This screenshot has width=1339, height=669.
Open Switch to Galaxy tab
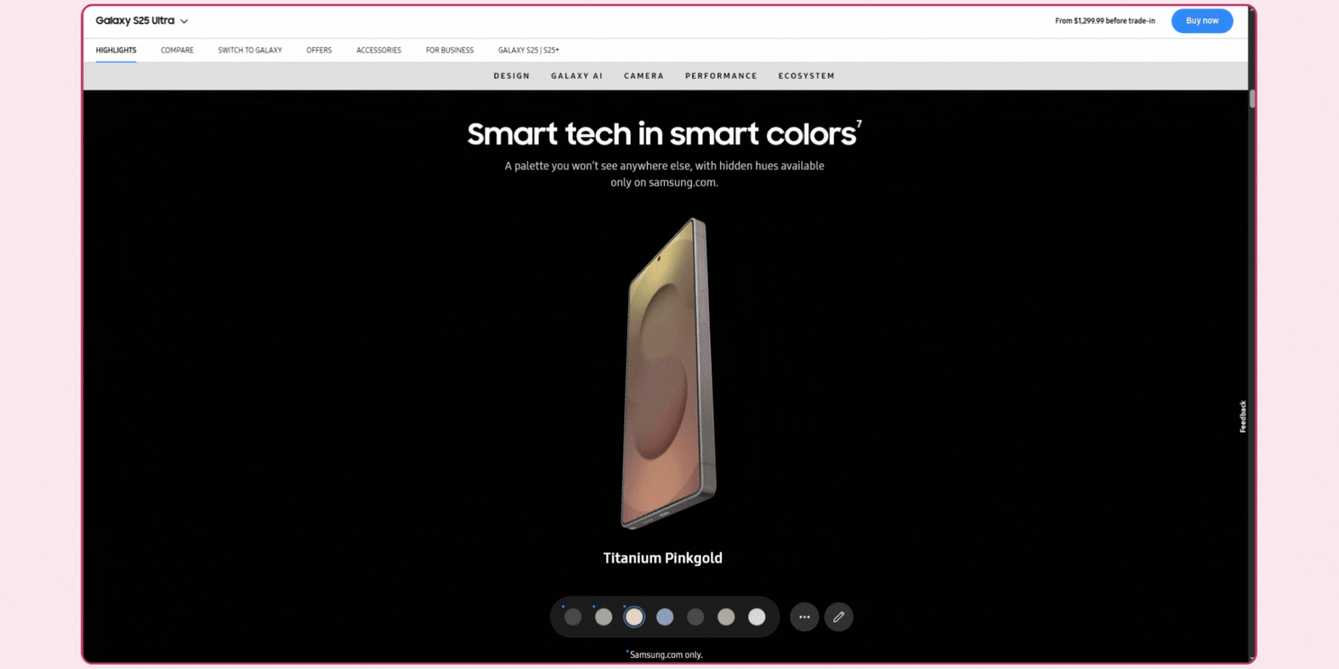point(250,51)
